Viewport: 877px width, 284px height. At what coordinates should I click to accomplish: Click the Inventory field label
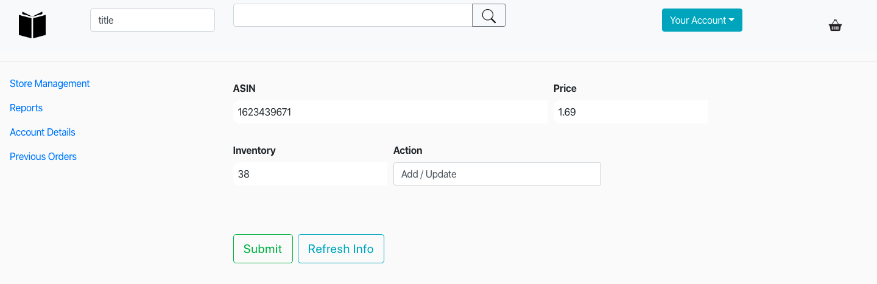[x=254, y=150]
